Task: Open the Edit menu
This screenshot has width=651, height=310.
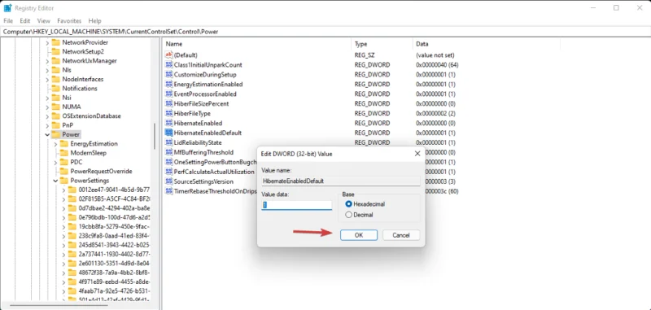Action: (25, 21)
